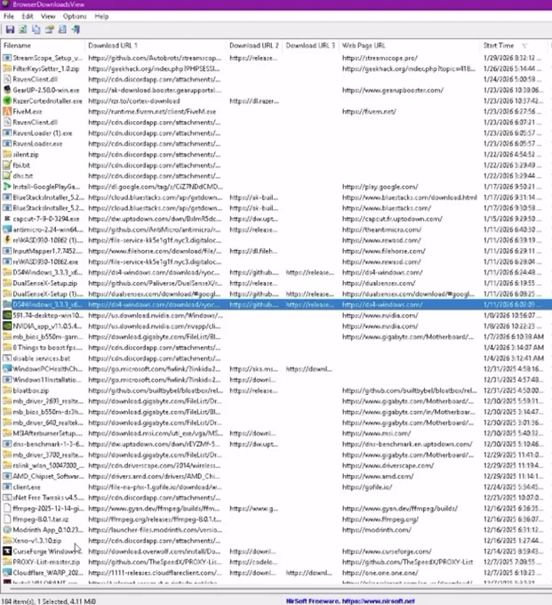Open the Options menu
552x605 pixels.
tap(75, 16)
